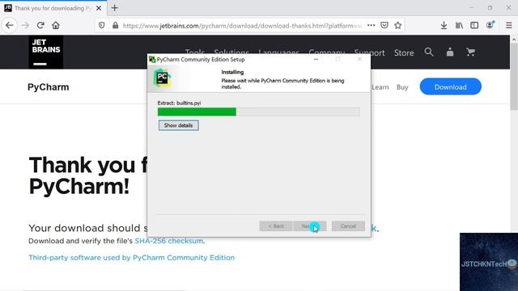The image size is (518, 291).
Task: Click the disabled Back button in setup
Action: pyautogui.click(x=275, y=226)
